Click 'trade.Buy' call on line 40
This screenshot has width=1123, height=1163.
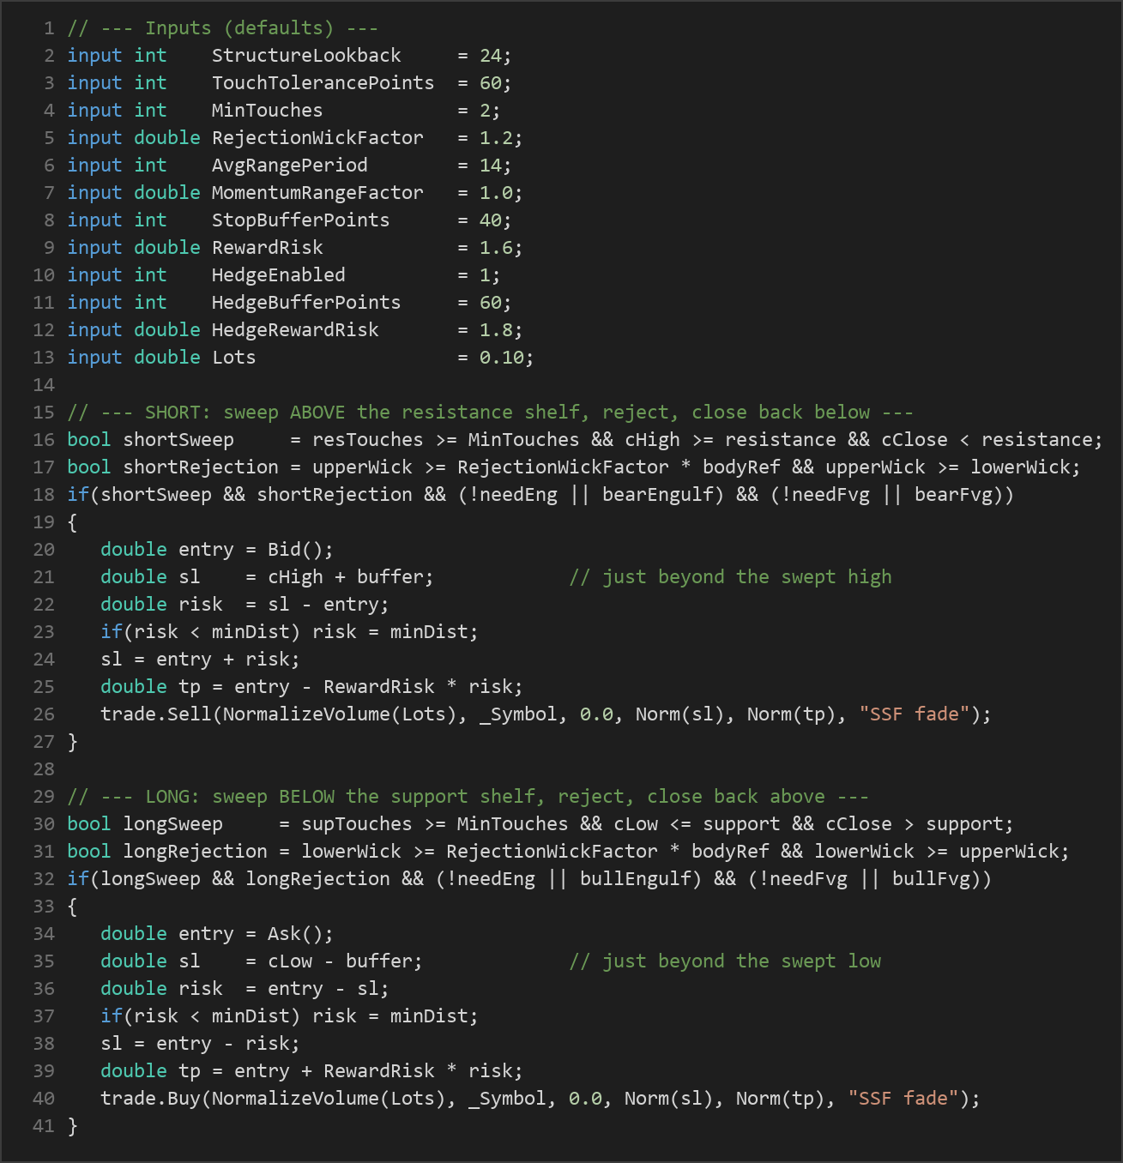click(x=150, y=1099)
